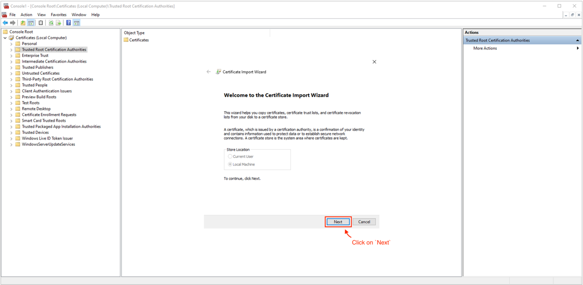Click the Export List toolbar icon
The width and height of the screenshot is (583, 285).
click(x=59, y=23)
